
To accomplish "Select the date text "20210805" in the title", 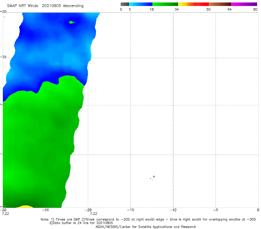I will (51, 6).
